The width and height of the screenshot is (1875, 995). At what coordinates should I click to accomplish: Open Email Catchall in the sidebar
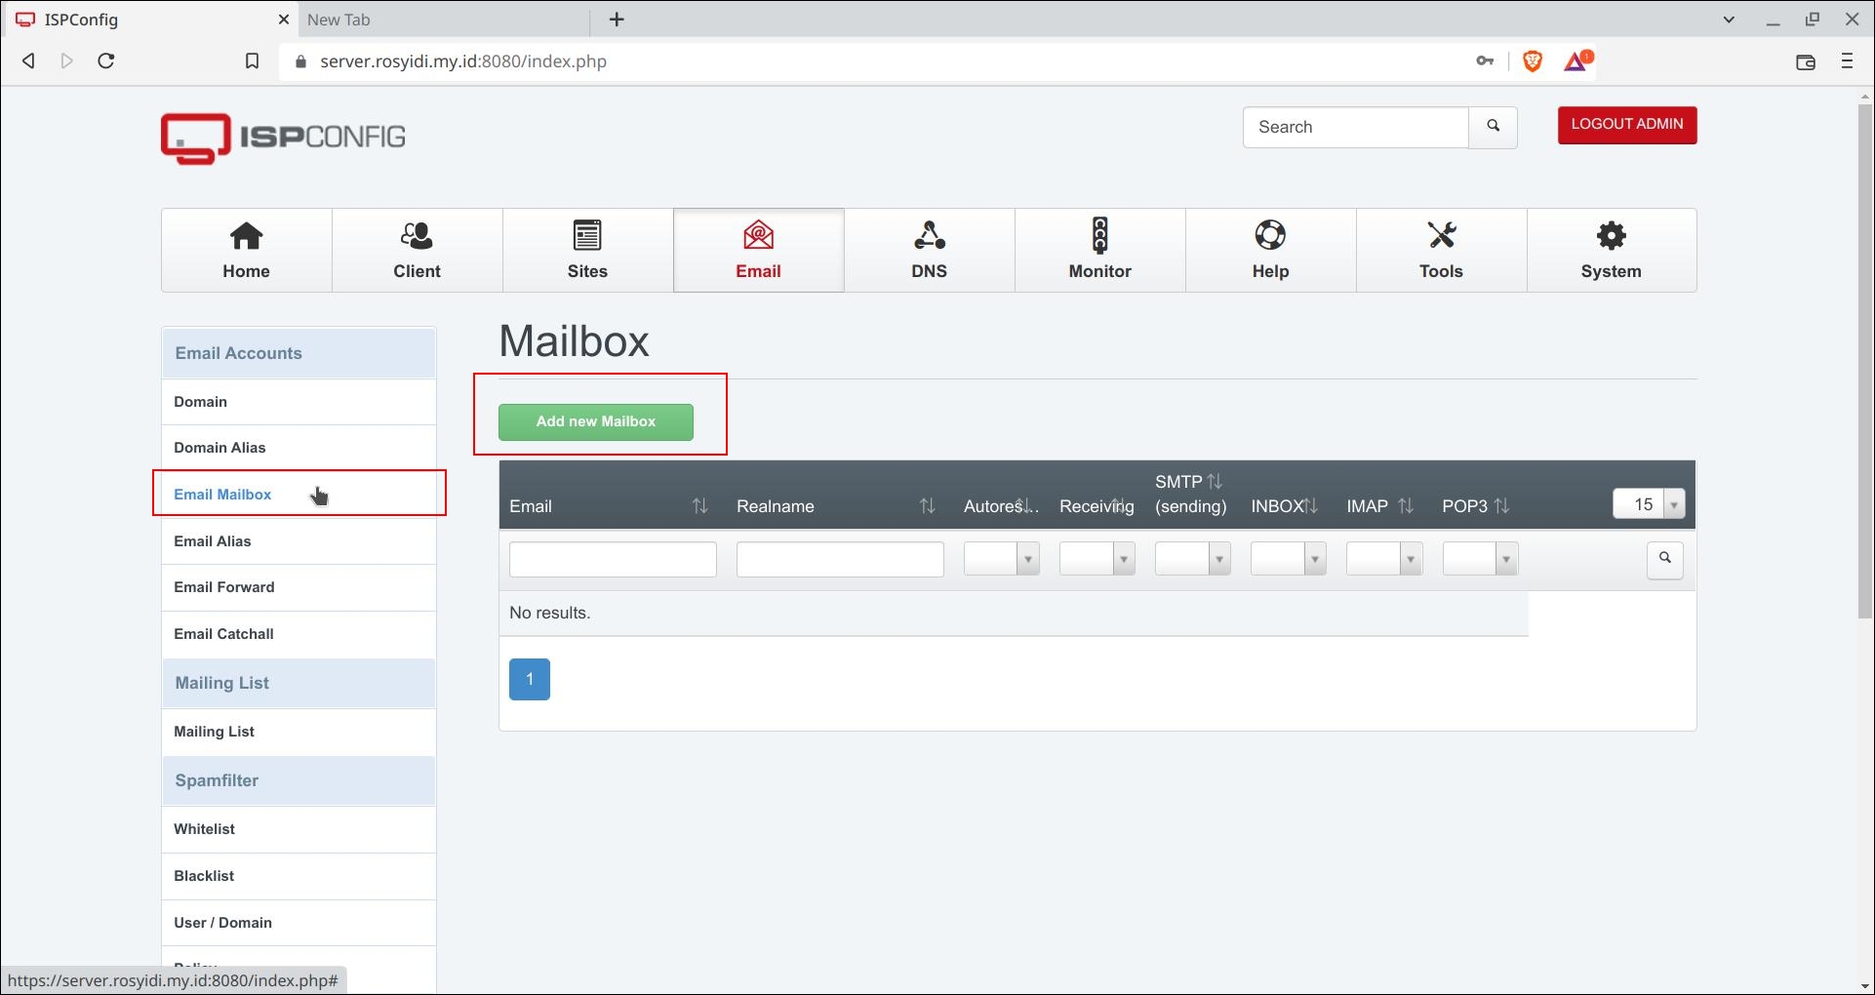tap(299, 634)
